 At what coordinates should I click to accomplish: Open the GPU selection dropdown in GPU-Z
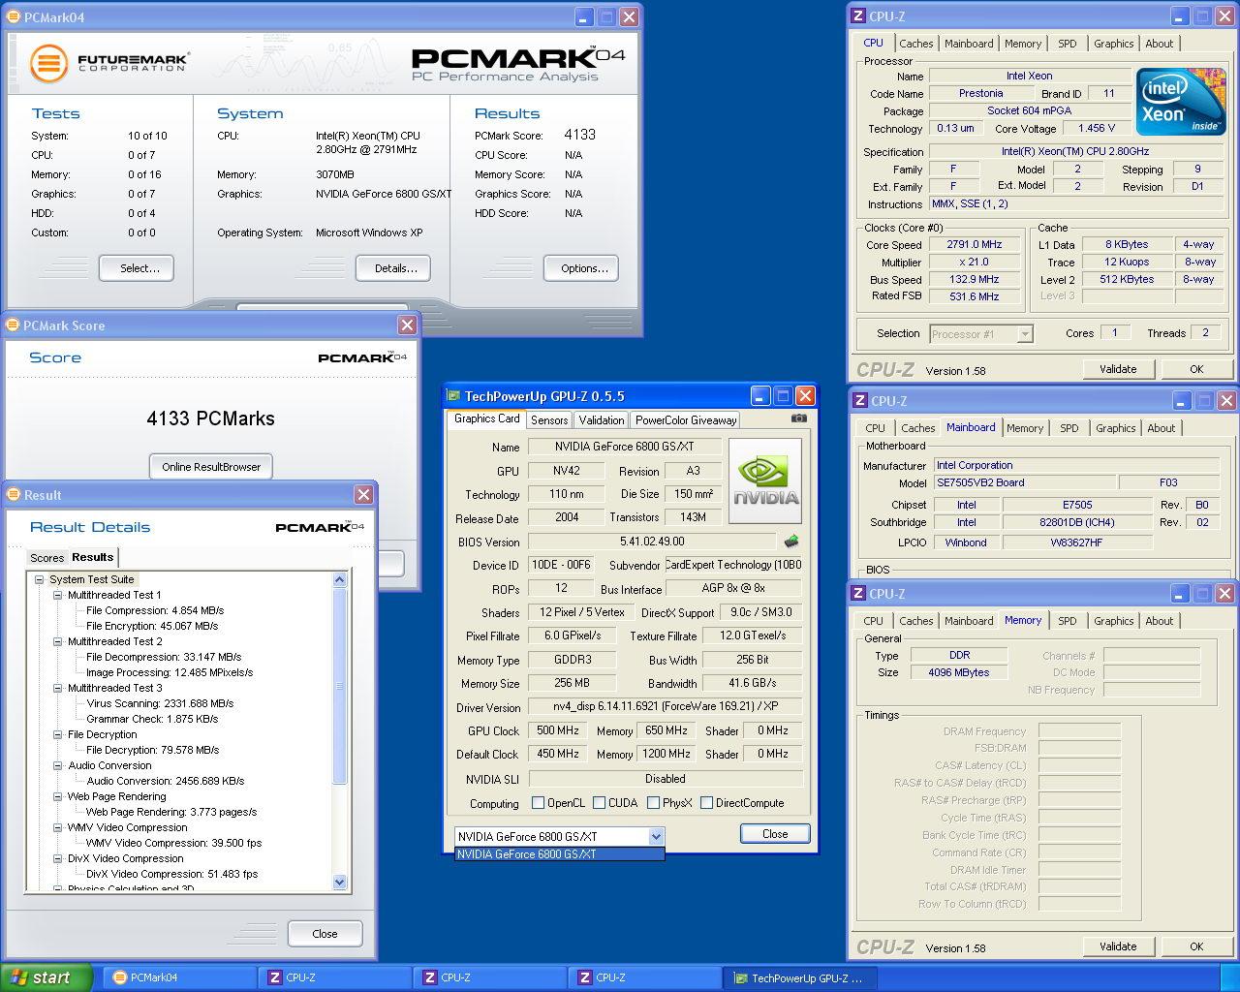pyautogui.click(x=656, y=836)
